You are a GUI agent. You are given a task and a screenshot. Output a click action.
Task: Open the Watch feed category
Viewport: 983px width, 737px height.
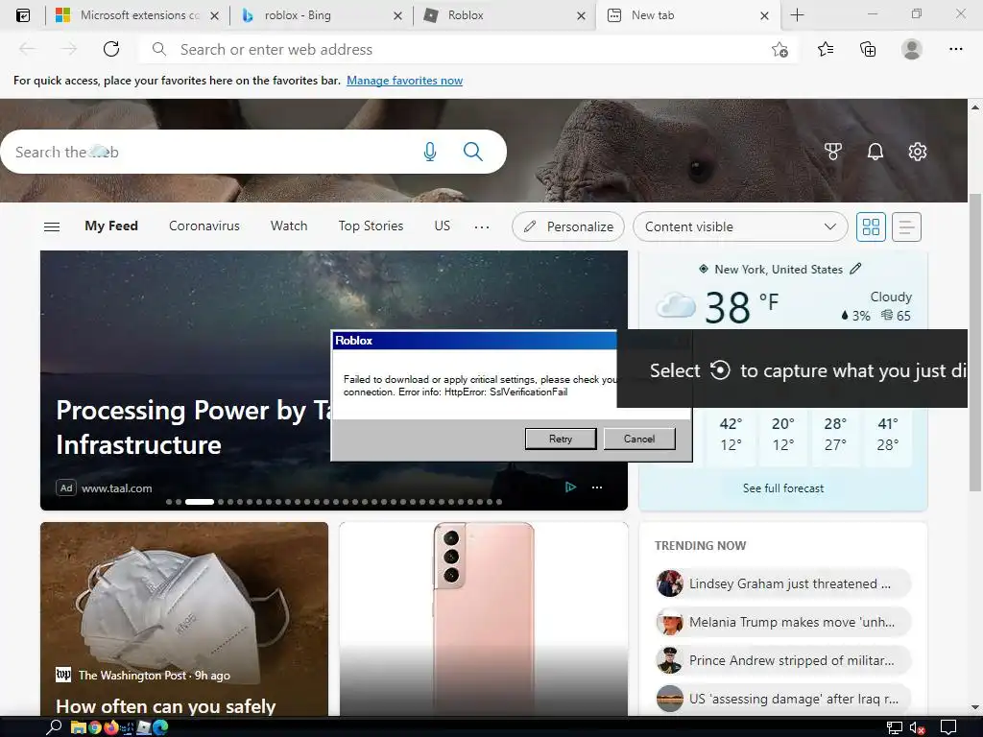(289, 226)
